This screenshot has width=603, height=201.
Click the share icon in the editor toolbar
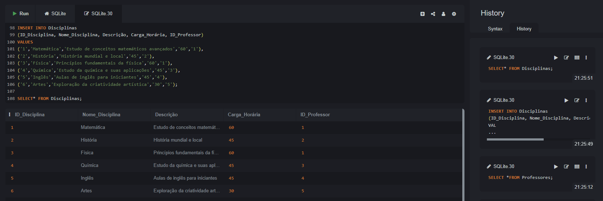433,14
